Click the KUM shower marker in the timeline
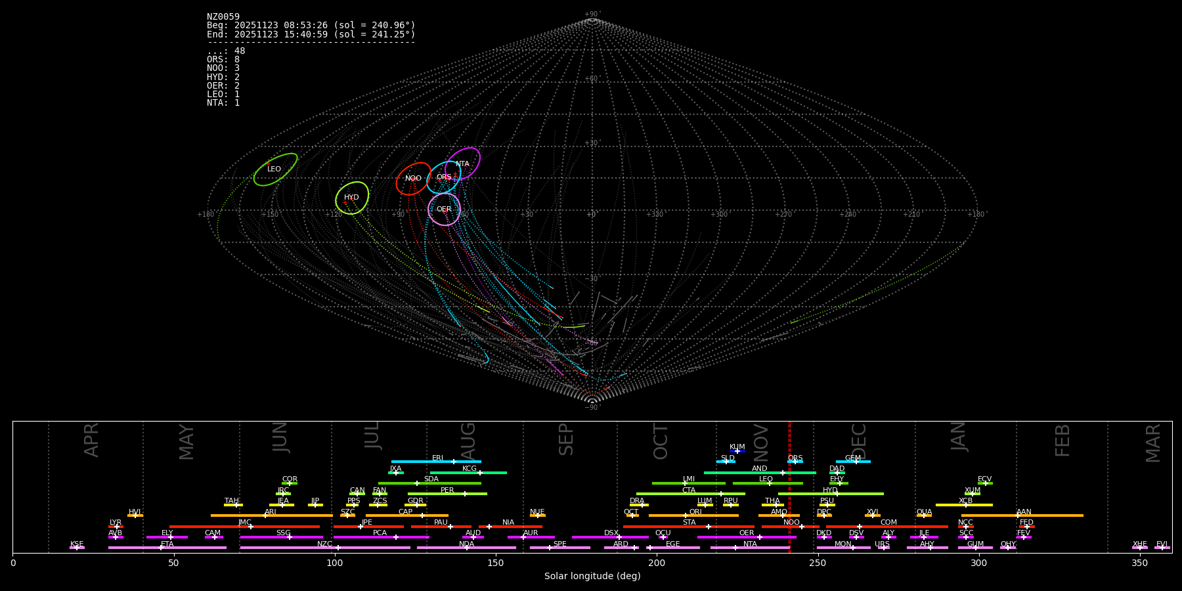Image resolution: width=1182 pixels, height=591 pixels. [737, 451]
